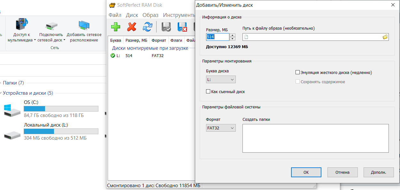This screenshot has height=190, width=400.
Task: Click the Отмена button
Action: point(342,172)
